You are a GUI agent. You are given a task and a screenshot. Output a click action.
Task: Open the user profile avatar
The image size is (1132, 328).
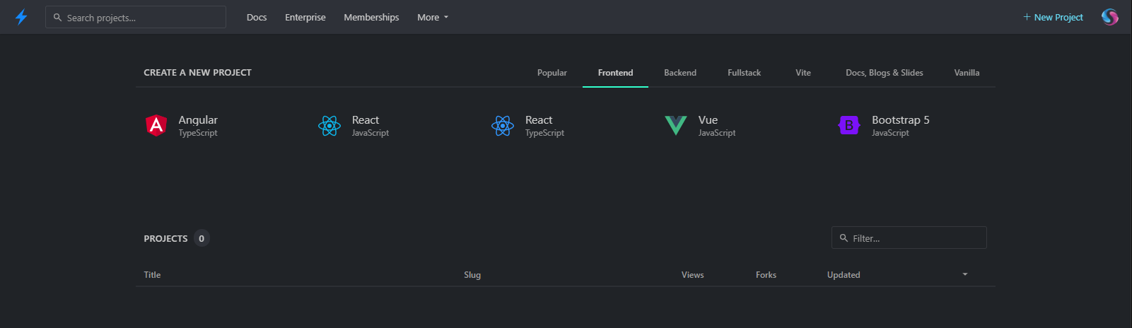coord(1110,17)
